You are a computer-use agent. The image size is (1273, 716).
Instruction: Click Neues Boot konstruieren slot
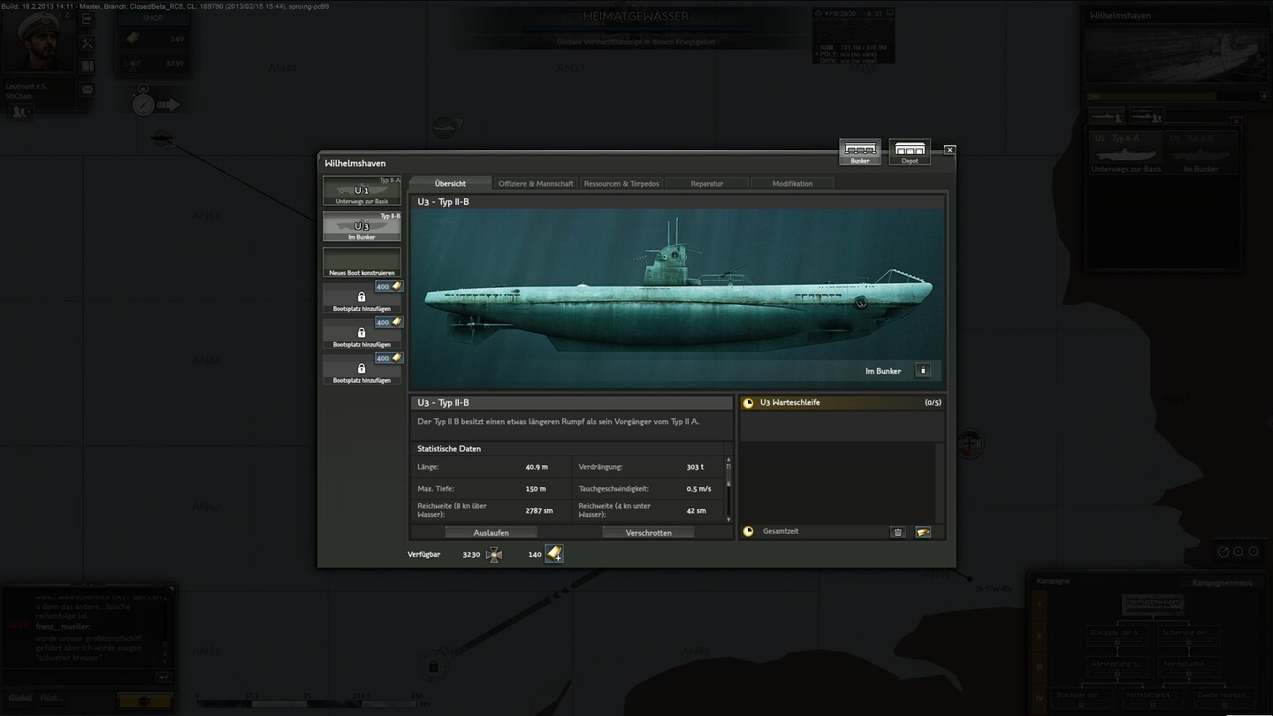tap(362, 263)
